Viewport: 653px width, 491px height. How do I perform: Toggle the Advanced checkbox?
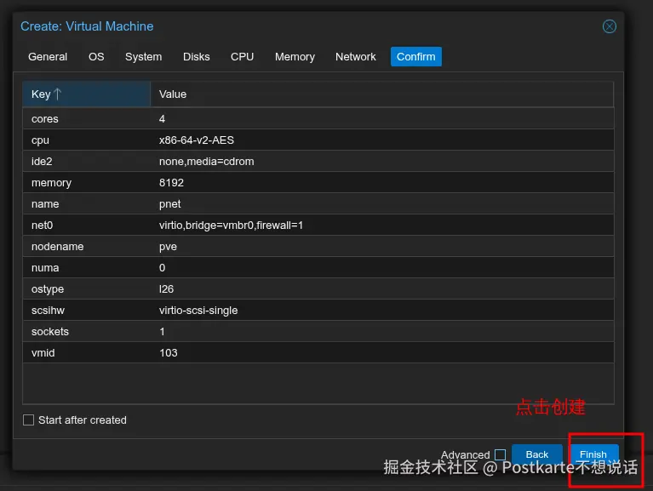(500, 454)
